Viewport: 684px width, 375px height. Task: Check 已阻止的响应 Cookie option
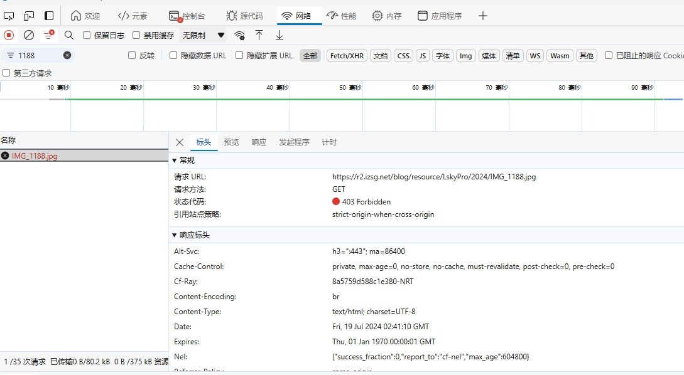click(x=609, y=55)
